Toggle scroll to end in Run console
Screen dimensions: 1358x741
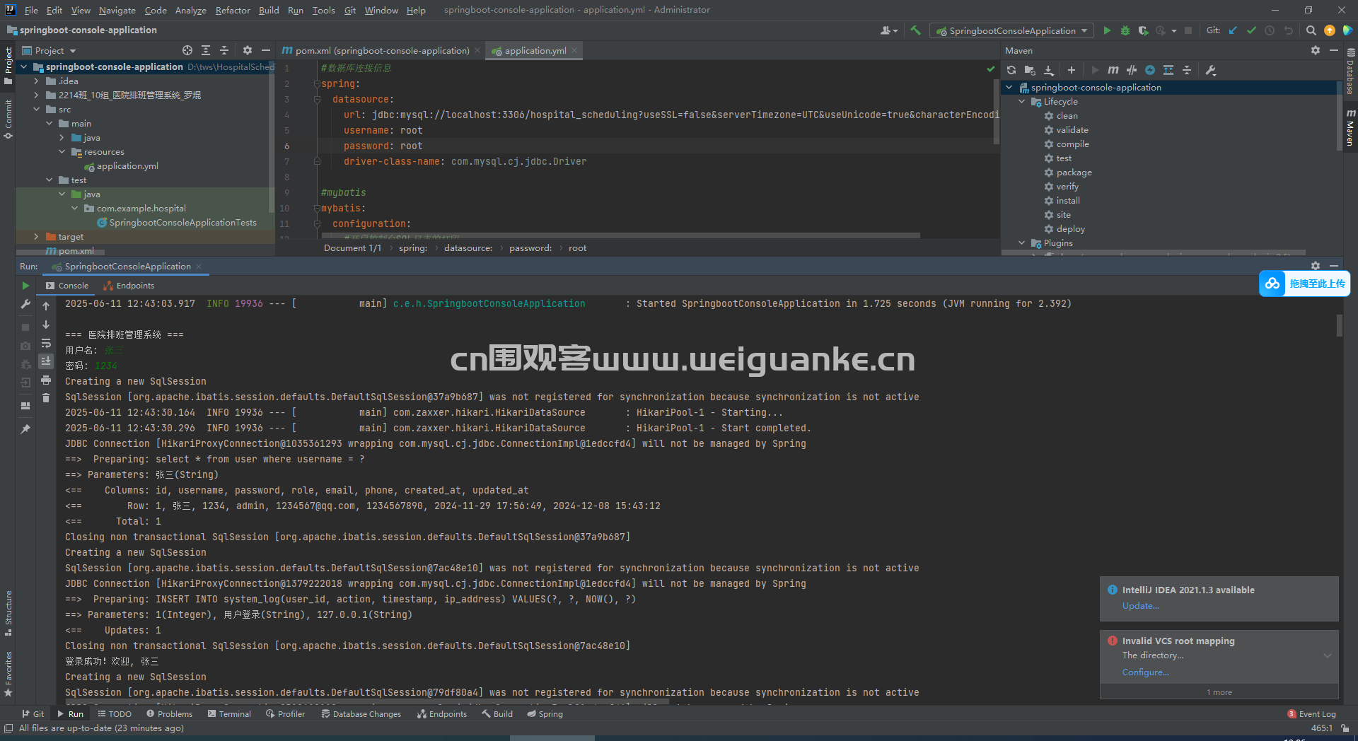[x=46, y=361]
